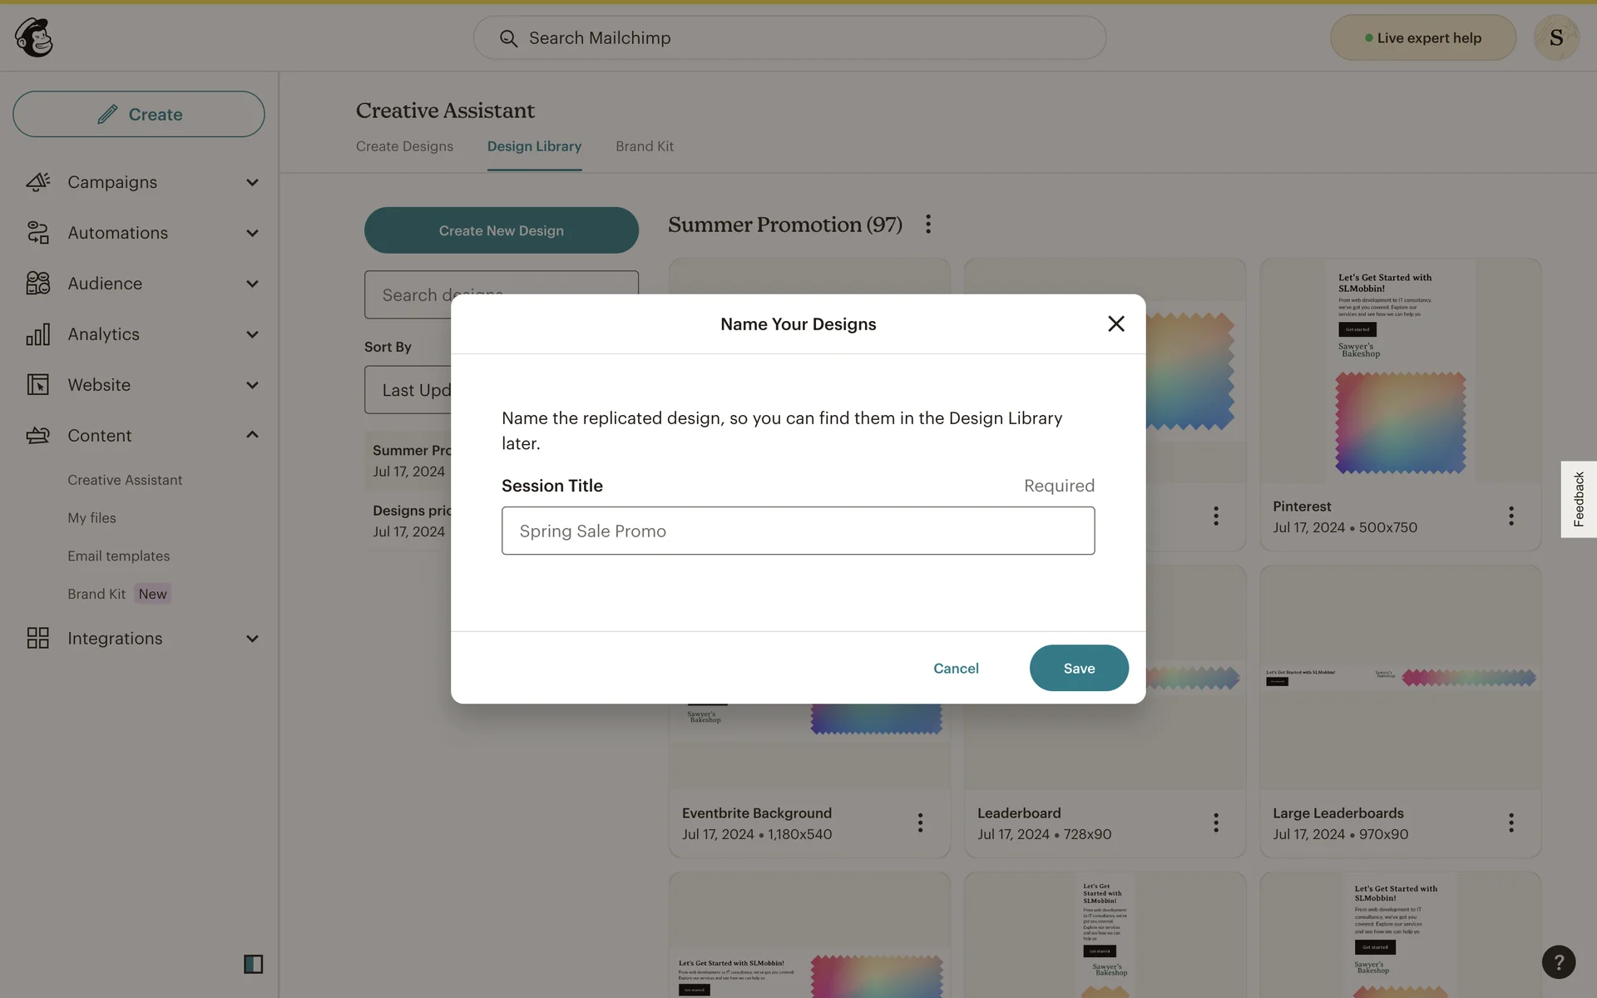Open the Large Leaderboards design thumbnail
This screenshot has width=1597, height=998.
coord(1399,678)
